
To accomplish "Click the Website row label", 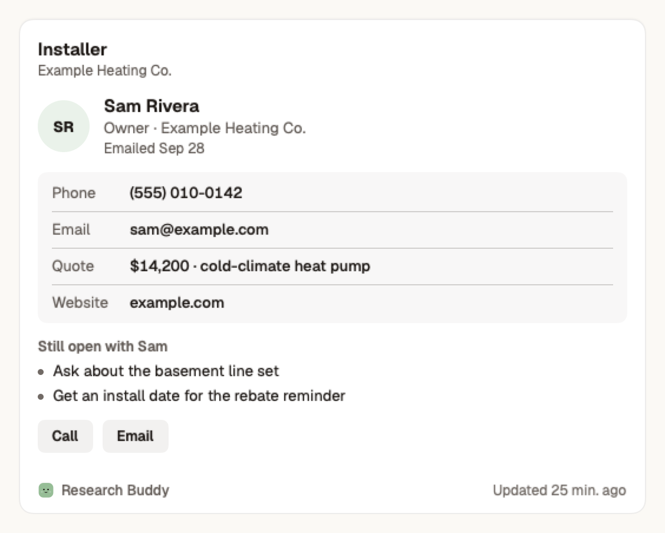I will coord(80,302).
